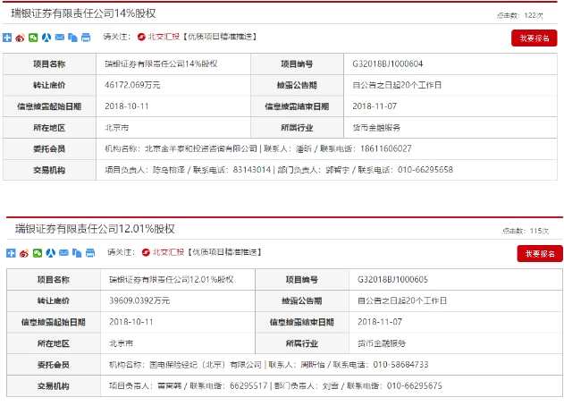Viewport: 564px width, 406px height.
Task: Click 我要报名 for the 14% equity listing
Action: click(535, 38)
